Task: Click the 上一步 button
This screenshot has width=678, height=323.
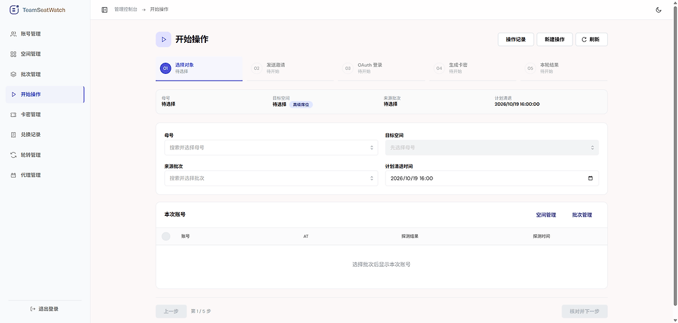Action: [171, 311]
